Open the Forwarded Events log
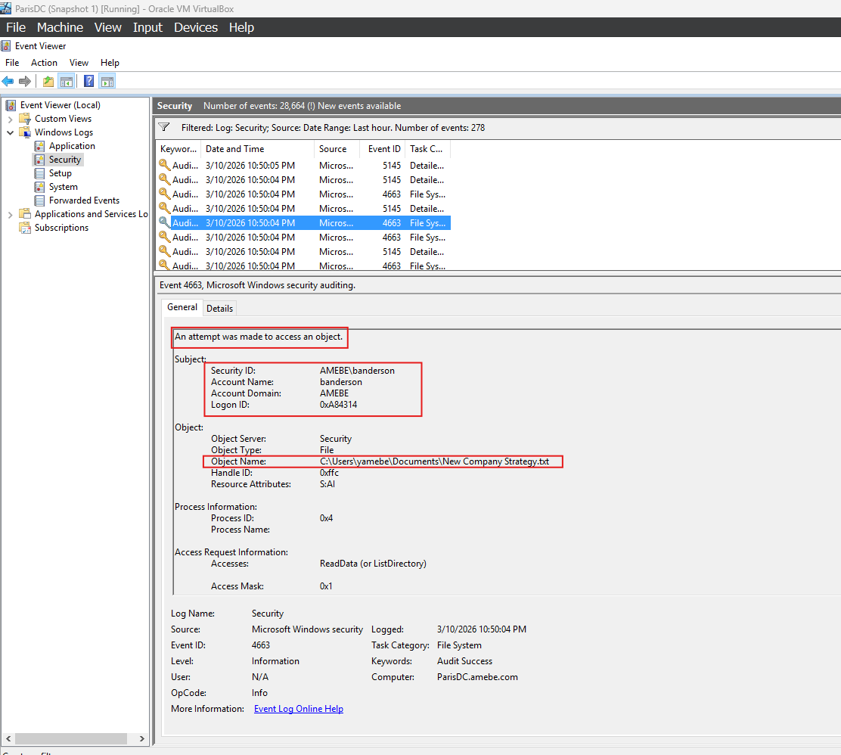 click(x=84, y=200)
